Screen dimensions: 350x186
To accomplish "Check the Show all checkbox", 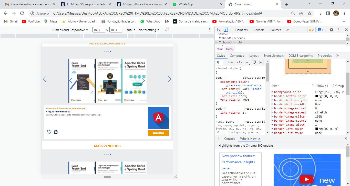I will coord(314,86).
